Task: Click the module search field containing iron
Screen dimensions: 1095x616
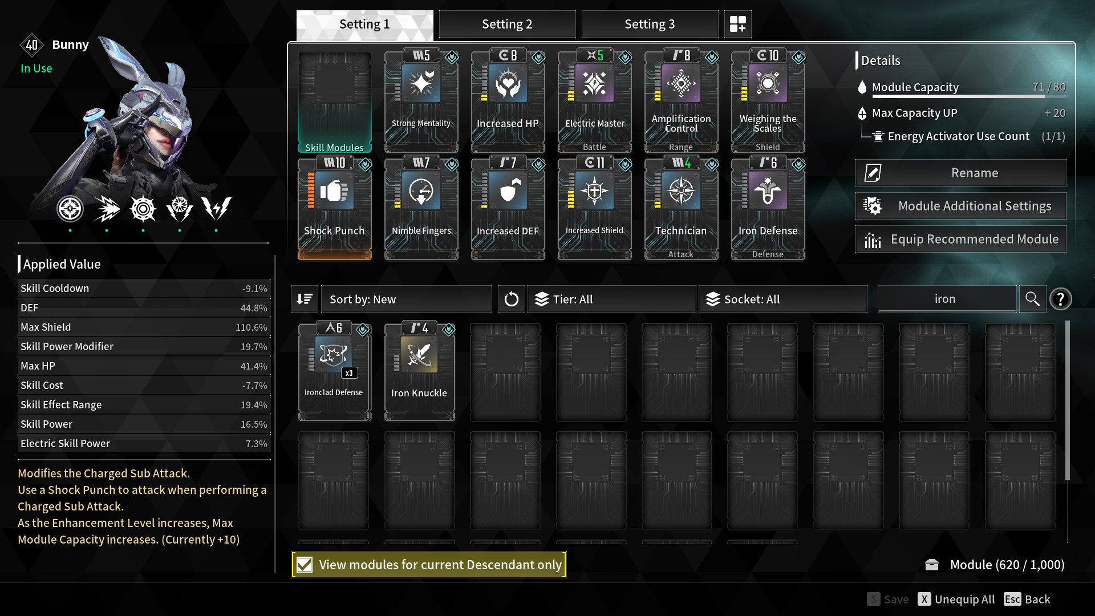Action: tap(947, 299)
